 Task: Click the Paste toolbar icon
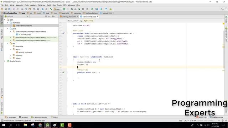(30, 9)
